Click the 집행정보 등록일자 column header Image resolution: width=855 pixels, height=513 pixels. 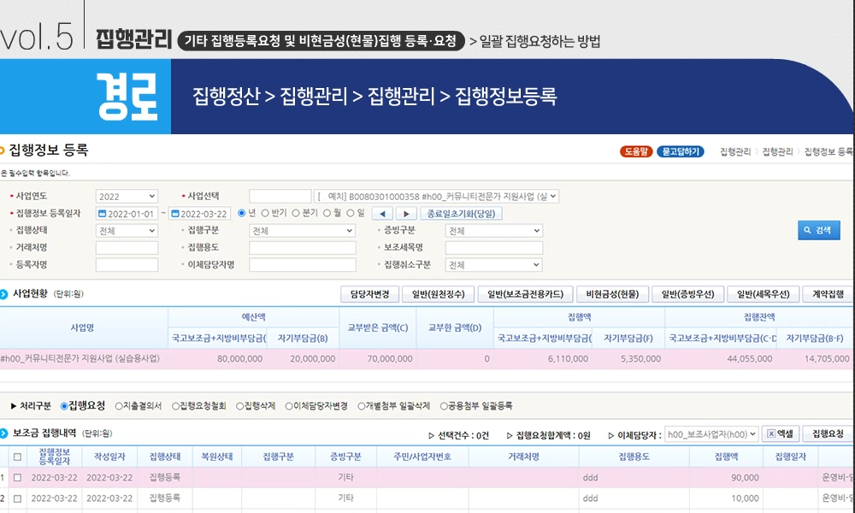(55, 457)
